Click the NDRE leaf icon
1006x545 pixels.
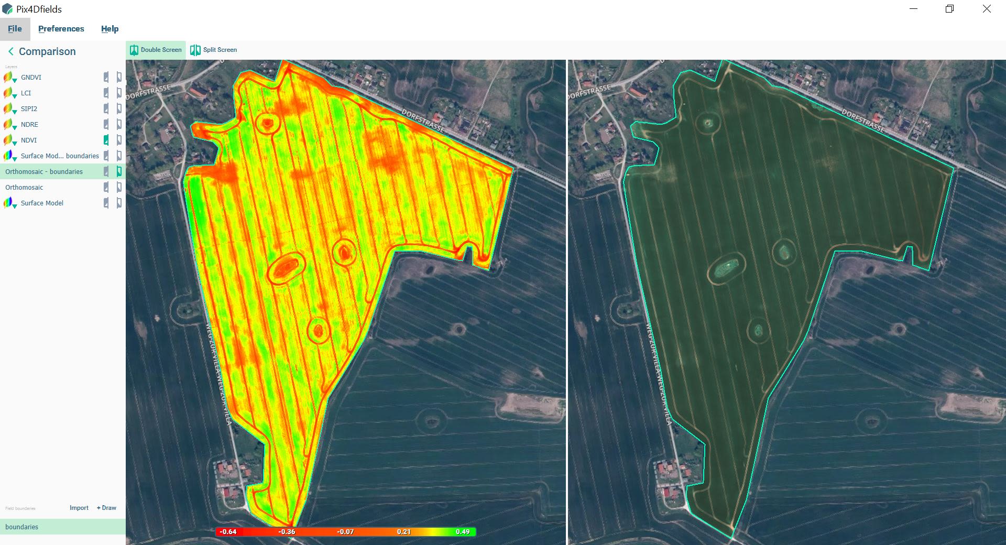pos(8,124)
